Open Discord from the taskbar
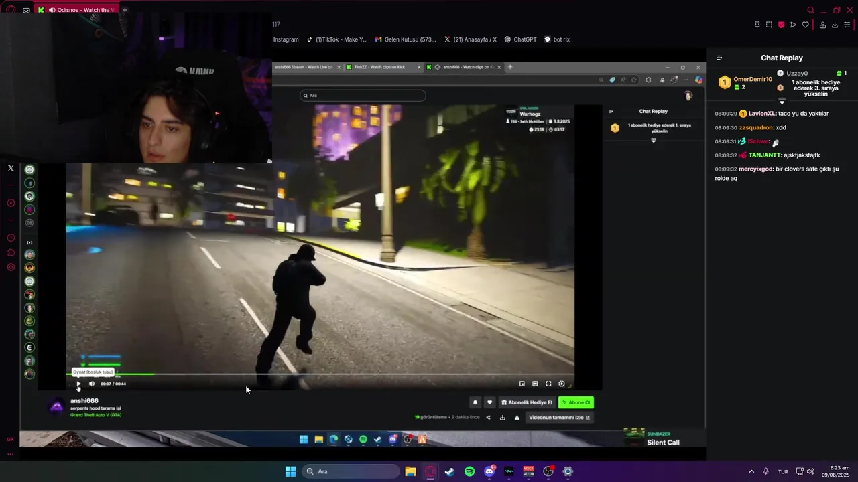 (x=489, y=471)
